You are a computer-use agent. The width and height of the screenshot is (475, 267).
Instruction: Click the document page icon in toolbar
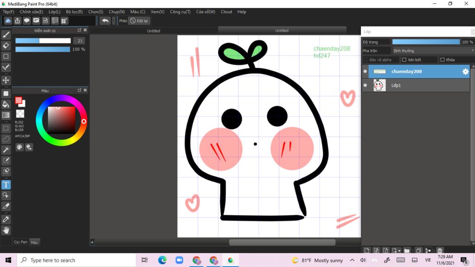pos(45,20)
